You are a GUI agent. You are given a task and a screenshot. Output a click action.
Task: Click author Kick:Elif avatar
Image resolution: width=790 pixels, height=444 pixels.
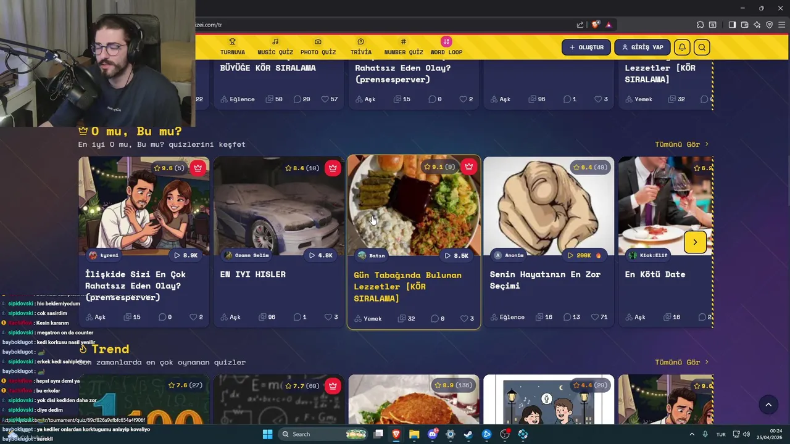[633, 255]
